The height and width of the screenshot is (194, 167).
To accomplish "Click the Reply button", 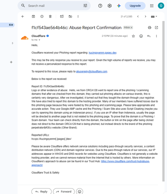I will click(x=42, y=192).
